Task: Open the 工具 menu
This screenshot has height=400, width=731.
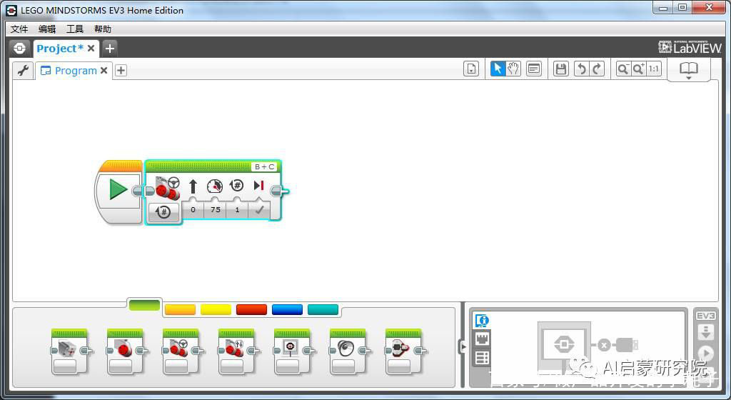Action: tap(74, 29)
